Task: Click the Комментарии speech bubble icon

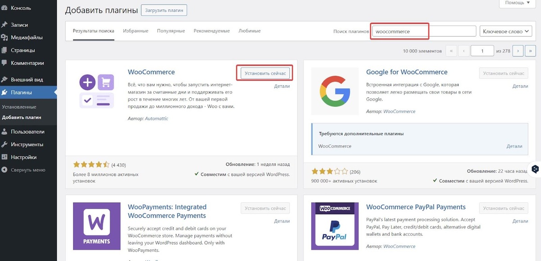Action: click(x=5, y=63)
